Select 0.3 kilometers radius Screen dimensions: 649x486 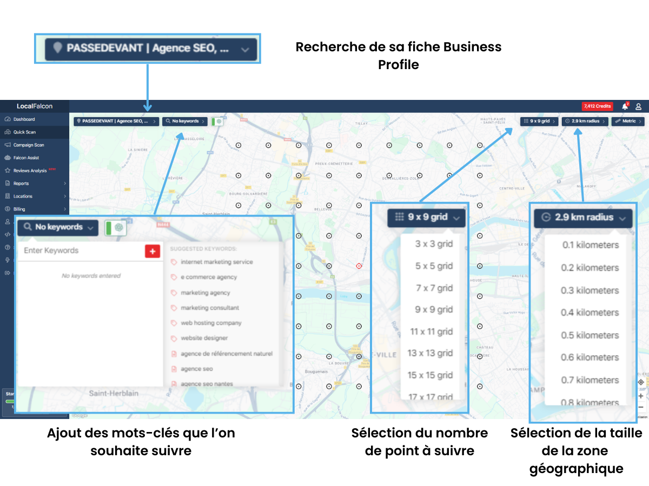coord(590,291)
